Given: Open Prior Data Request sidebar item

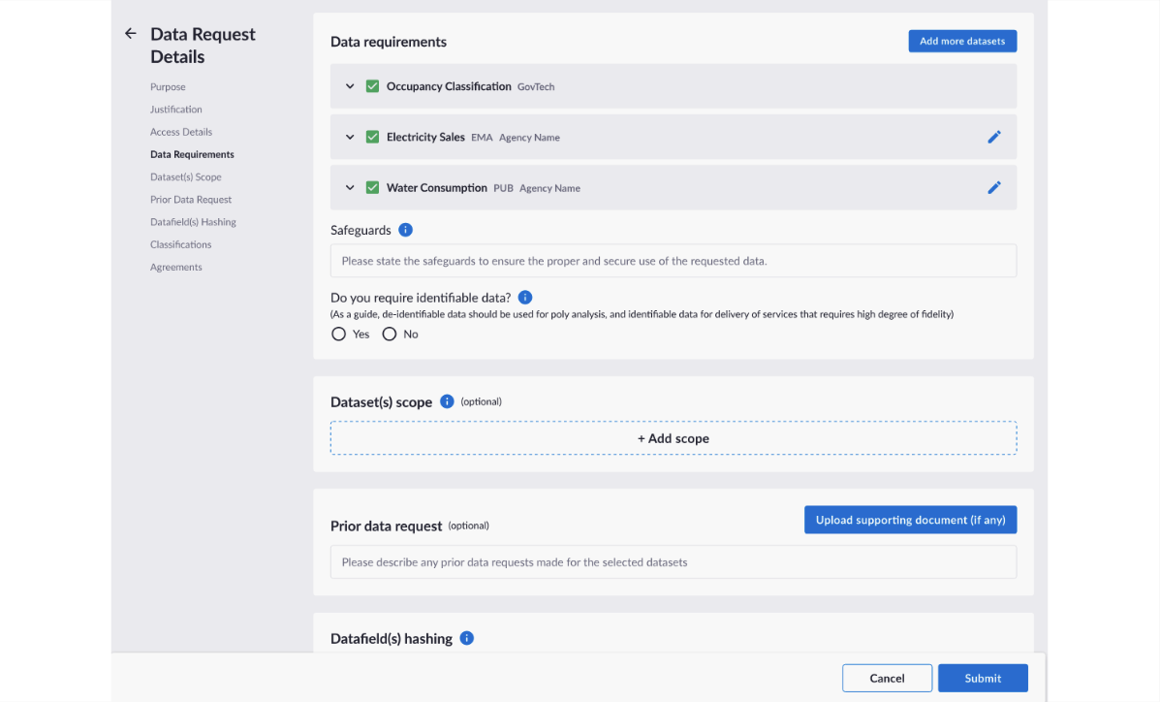Looking at the screenshot, I should (191, 199).
